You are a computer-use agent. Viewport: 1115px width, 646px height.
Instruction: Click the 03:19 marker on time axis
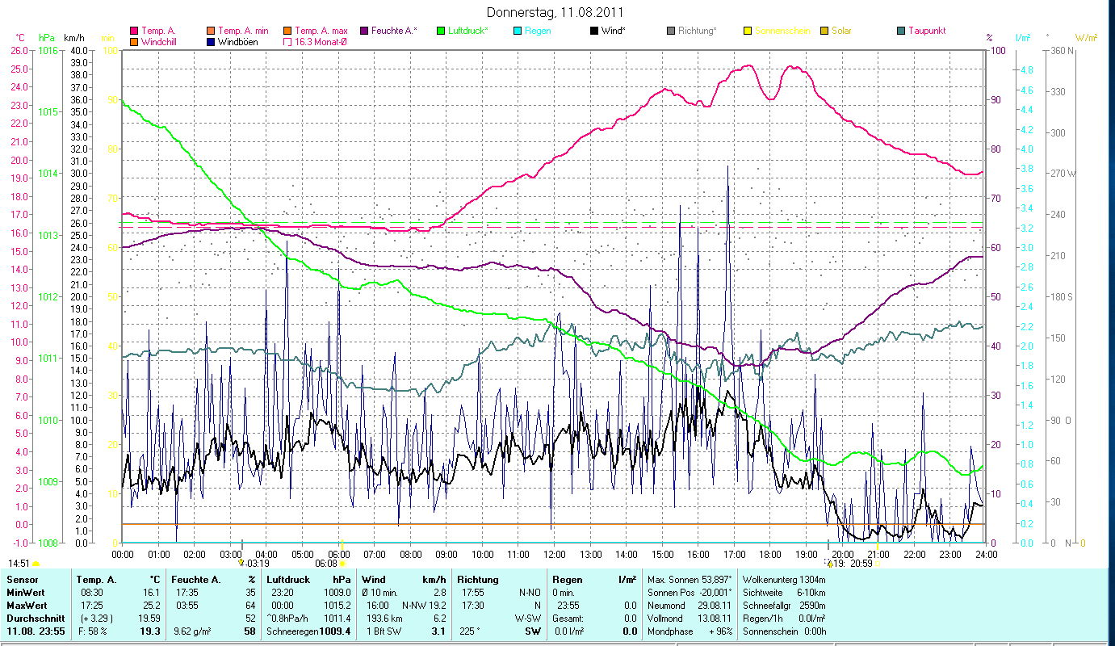257,564
